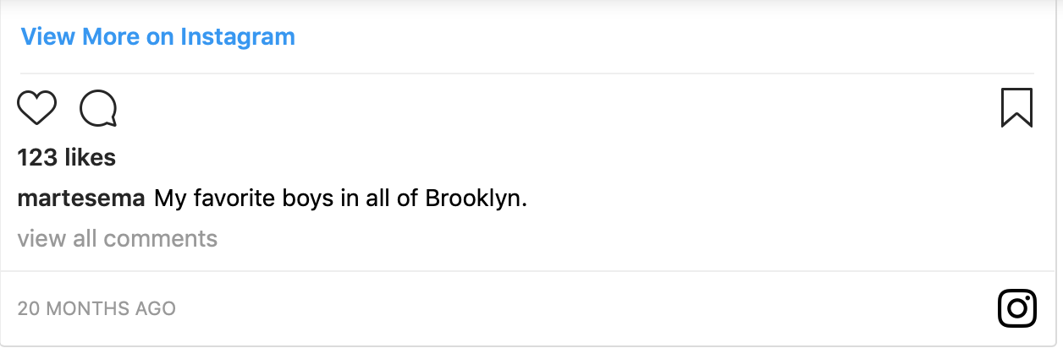This screenshot has height=348, width=1063.
Task: Click the 20 MONTHS AGO timestamp
Action: [96, 308]
